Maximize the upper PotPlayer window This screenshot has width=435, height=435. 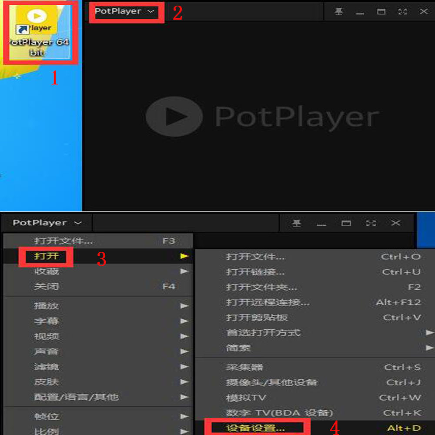pyautogui.click(x=381, y=12)
